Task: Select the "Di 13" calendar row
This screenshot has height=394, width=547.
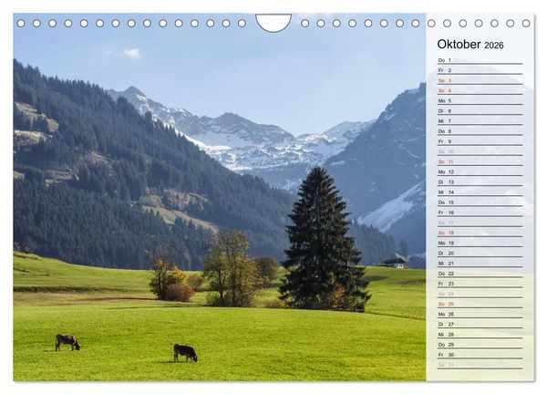Action: tap(480, 181)
